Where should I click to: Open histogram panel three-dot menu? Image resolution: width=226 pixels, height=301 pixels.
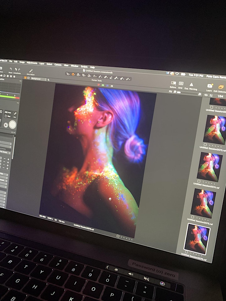point(20,81)
